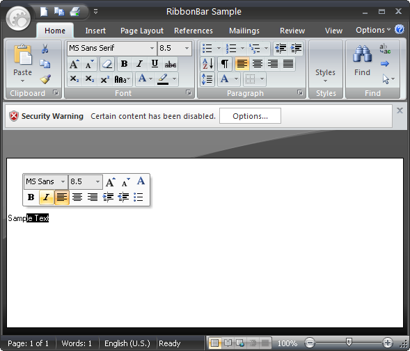Open the Borders dropdown
Screen dimensions: 410x351
pyautogui.click(x=262, y=79)
